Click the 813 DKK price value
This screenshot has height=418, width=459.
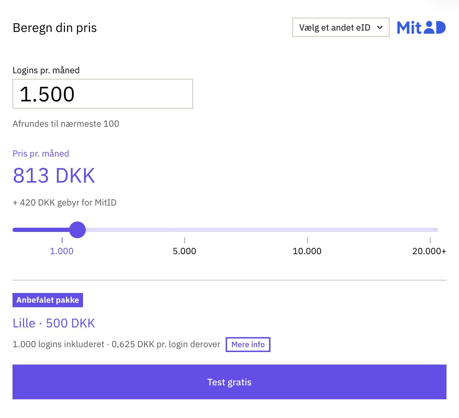coord(54,175)
